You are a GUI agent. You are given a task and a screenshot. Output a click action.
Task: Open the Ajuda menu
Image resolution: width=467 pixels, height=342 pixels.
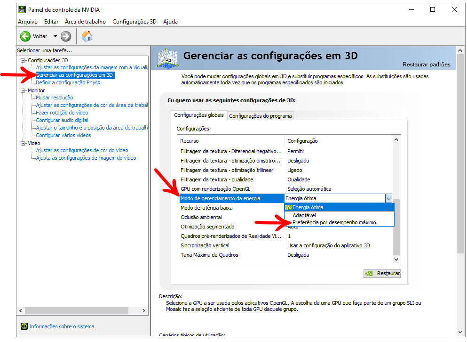click(x=170, y=22)
